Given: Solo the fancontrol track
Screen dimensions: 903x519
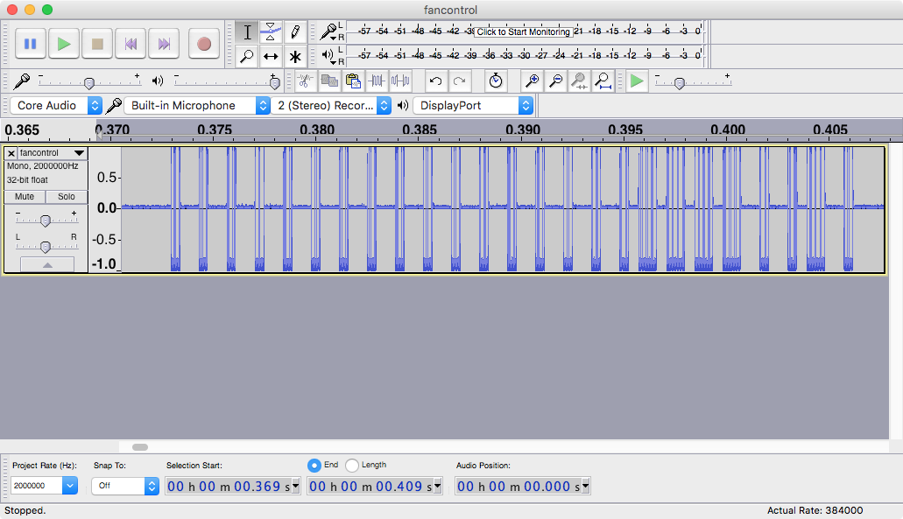Looking at the screenshot, I should pyautogui.click(x=67, y=197).
